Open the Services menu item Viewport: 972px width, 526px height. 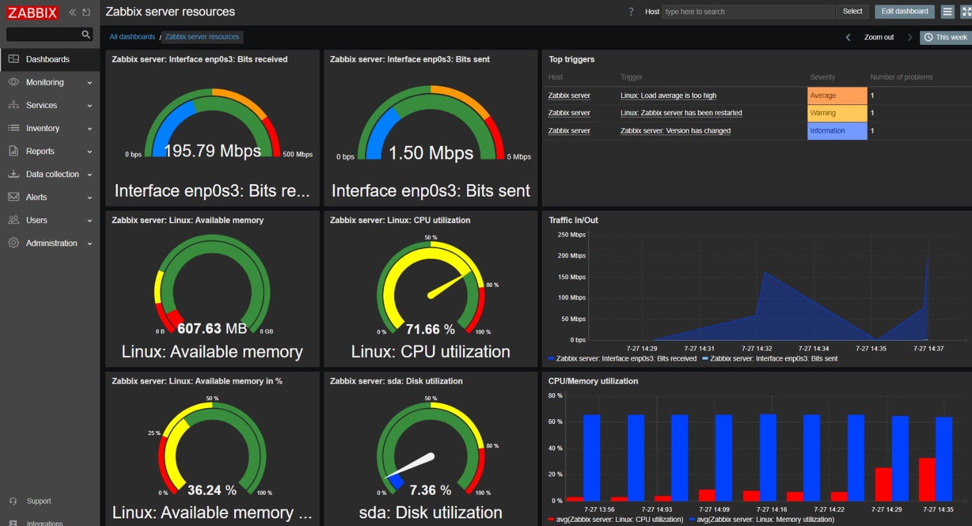click(50, 105)
